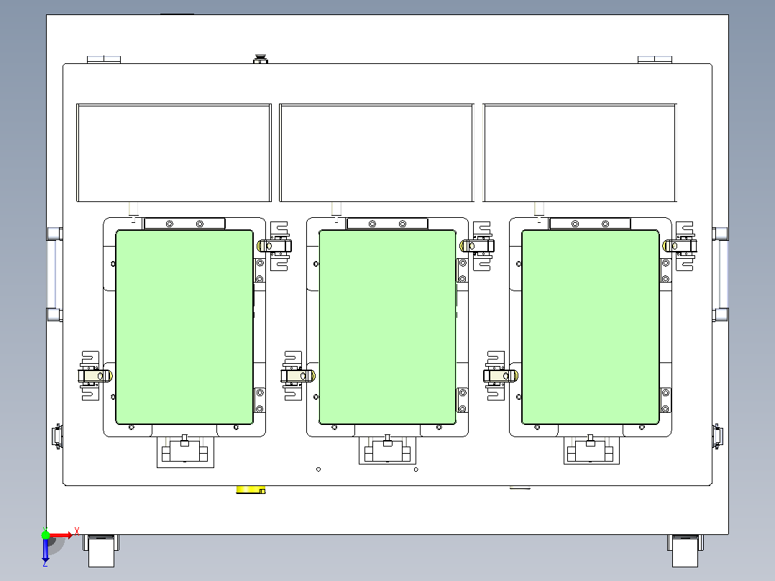Screen dimensions: 775x581
Task: Click the green origin dot of the triad
Action: pos(45,534)
